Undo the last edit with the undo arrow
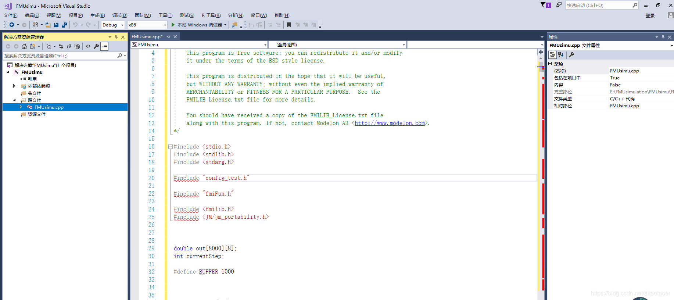The height and width of the screenshot is (300, 674). point(75,25)
